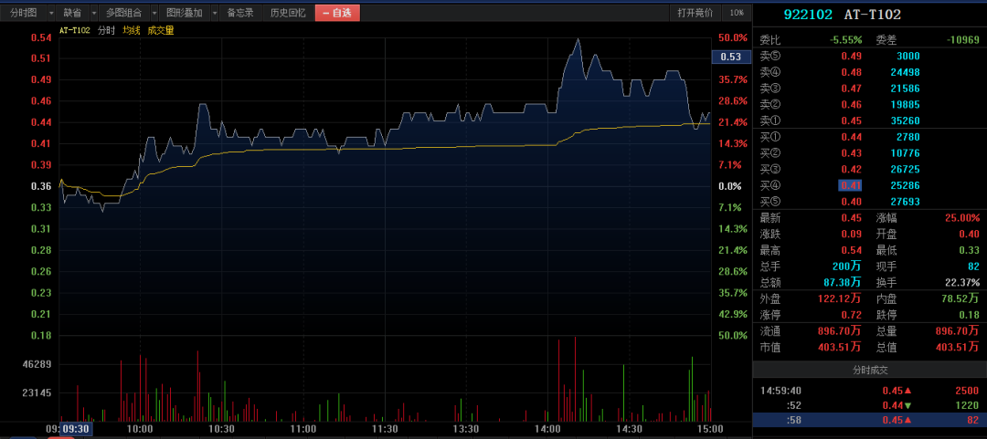This screenshot has height=439, width=987.
Task: Click the 46289 volume axis label
Action: pos(37,364)
